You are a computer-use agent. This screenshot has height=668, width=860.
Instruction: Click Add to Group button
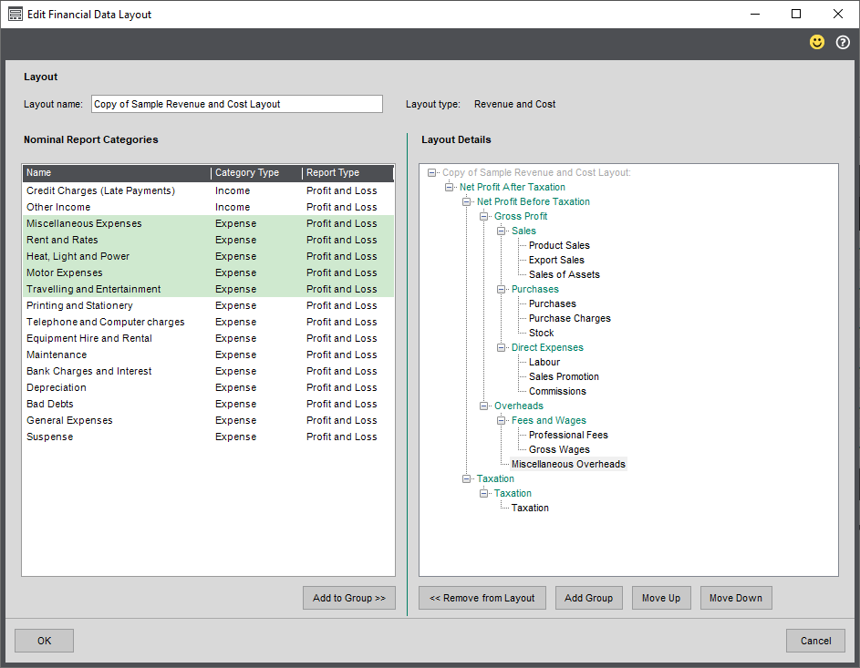click(348, 598)
